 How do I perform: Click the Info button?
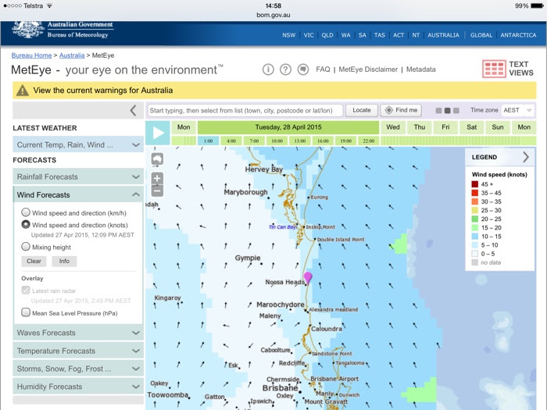(x=64, y=261)
